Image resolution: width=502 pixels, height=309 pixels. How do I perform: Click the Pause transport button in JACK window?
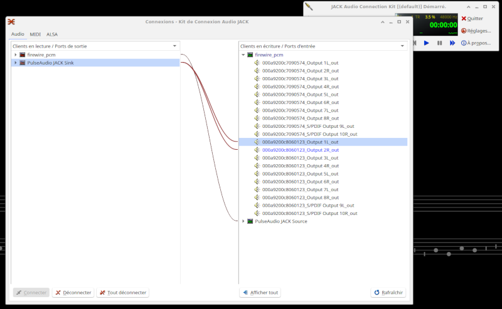pos(439,43)
